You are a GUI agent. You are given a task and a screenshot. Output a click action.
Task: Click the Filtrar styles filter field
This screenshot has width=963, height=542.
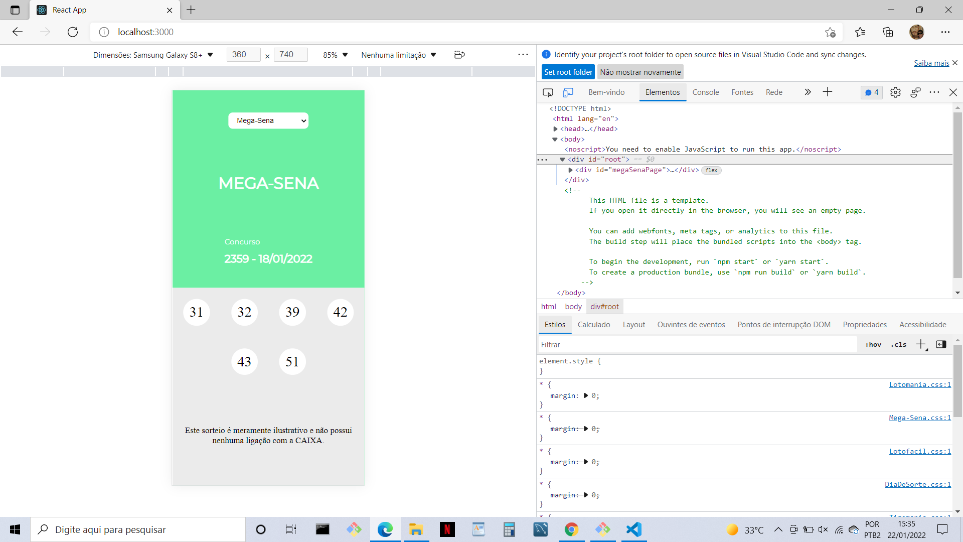[x=697, y=344]
